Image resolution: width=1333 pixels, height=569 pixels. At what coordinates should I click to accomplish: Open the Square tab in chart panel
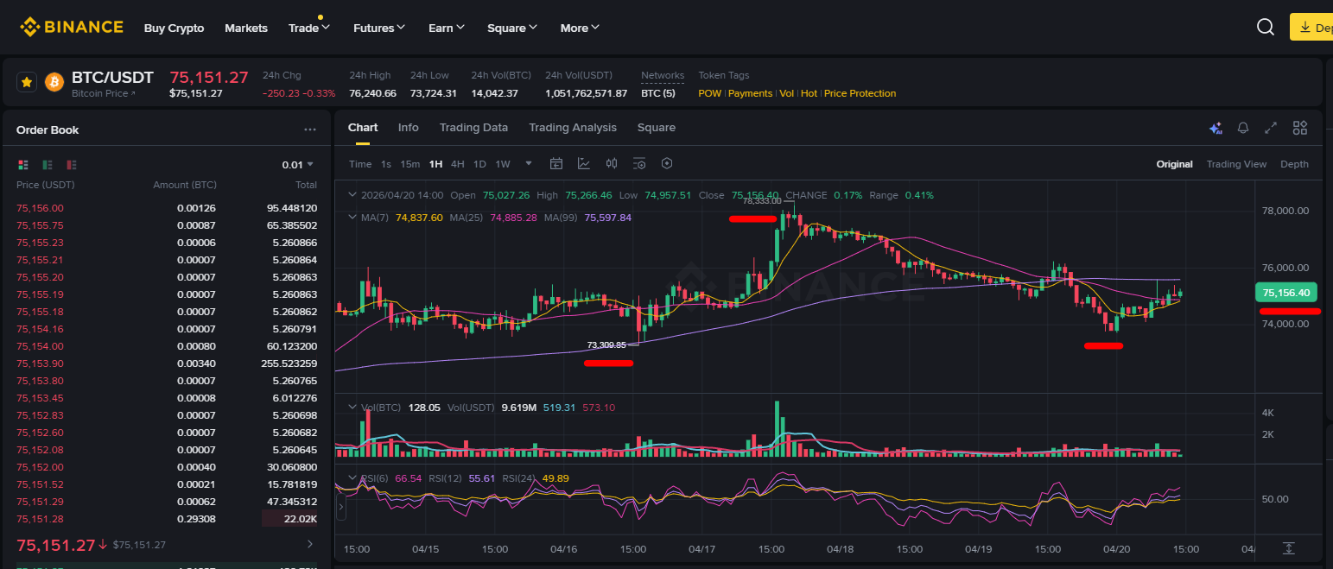point(657,128)
